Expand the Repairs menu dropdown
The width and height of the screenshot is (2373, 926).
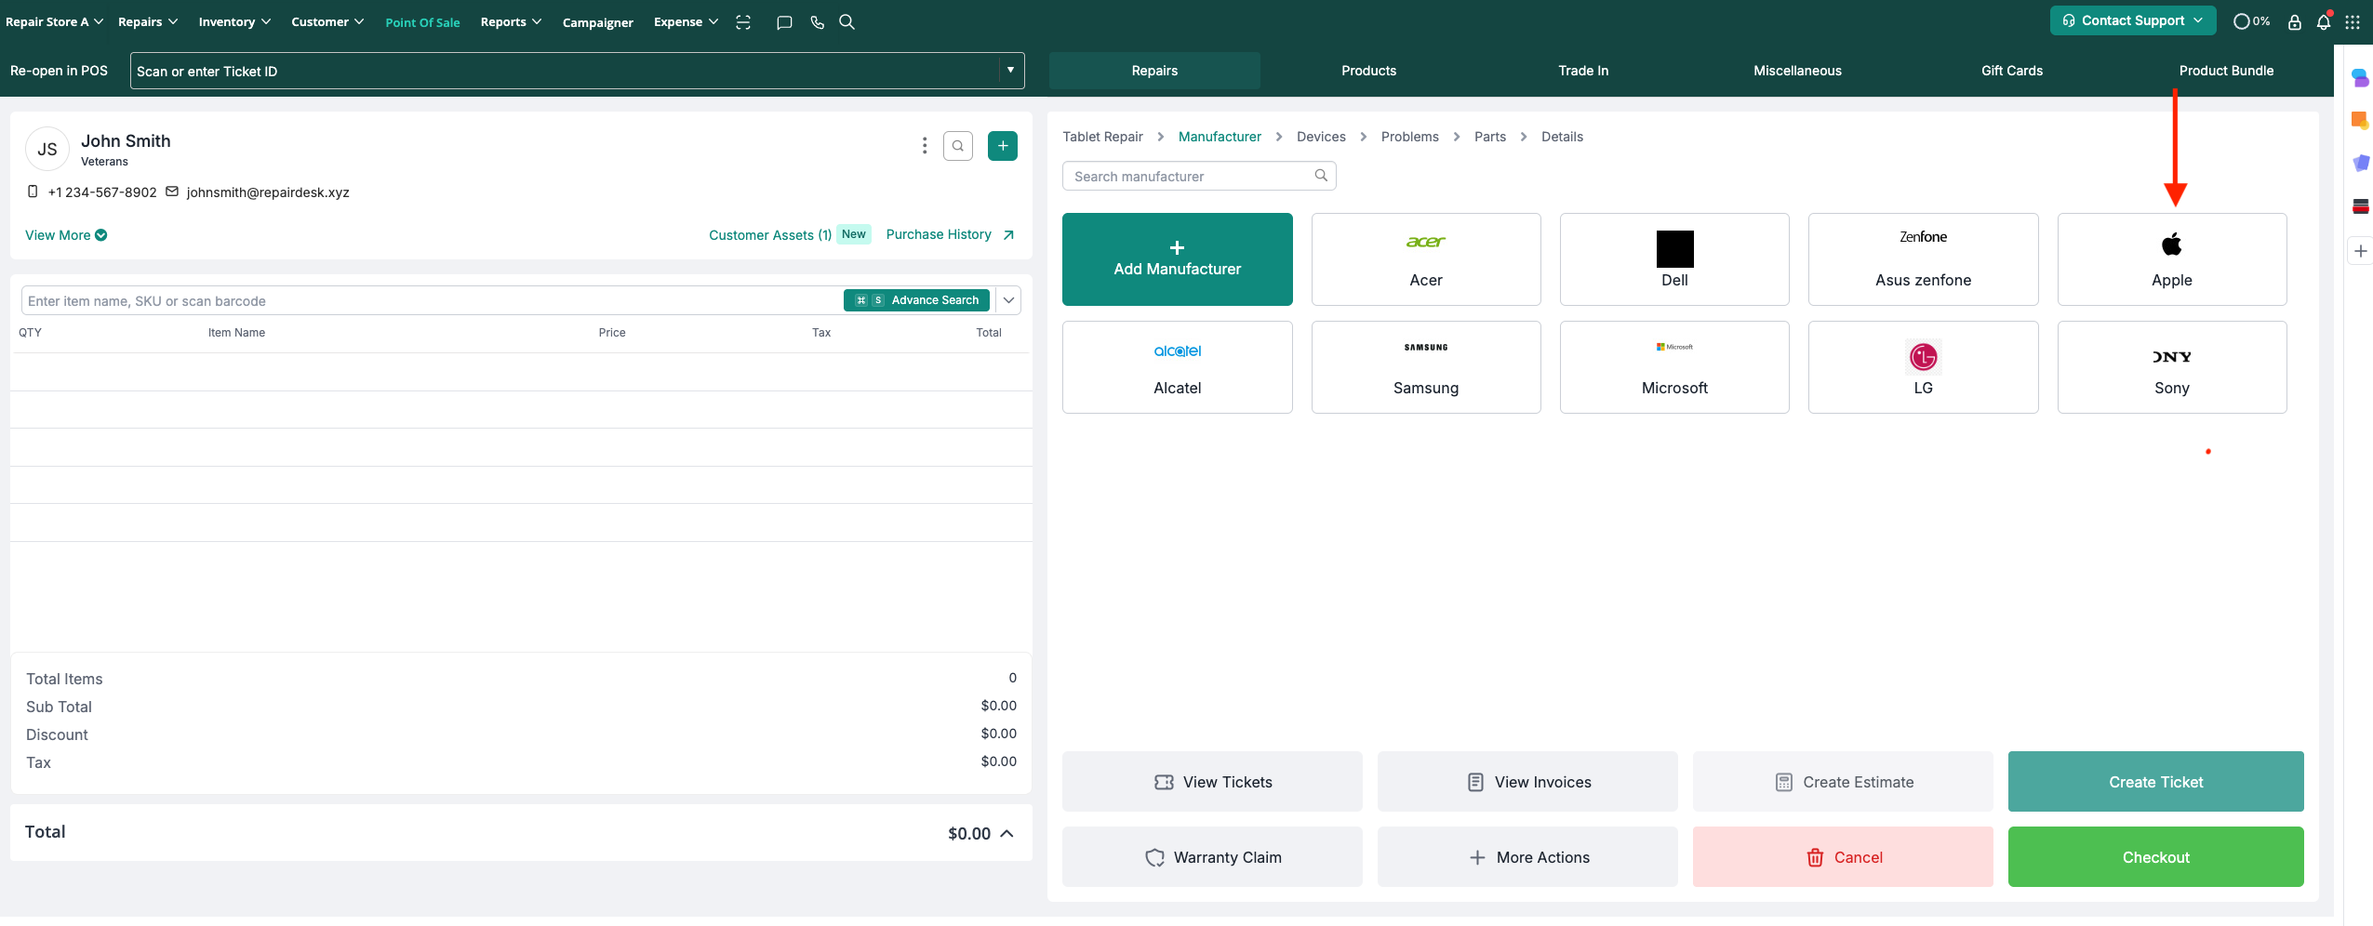(x=148, y=22)
